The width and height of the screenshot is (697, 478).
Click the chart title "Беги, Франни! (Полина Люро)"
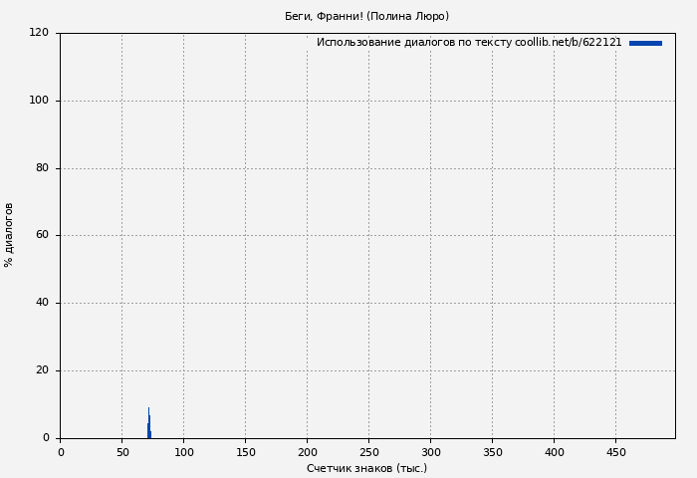coord(366,16)
